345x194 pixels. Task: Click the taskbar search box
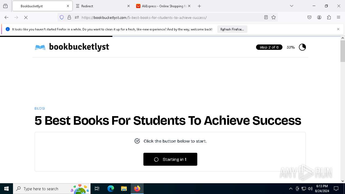pyautogui.click(x=52, y=189)
